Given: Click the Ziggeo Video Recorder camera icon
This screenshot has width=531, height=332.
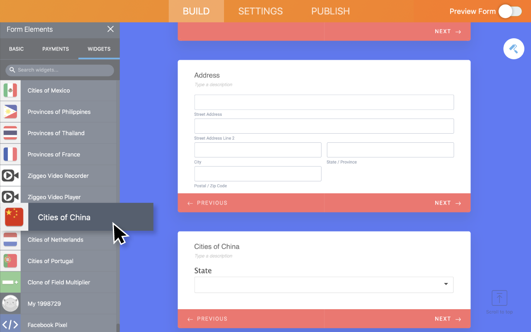Looking at the screenshot, I should 10,176.
